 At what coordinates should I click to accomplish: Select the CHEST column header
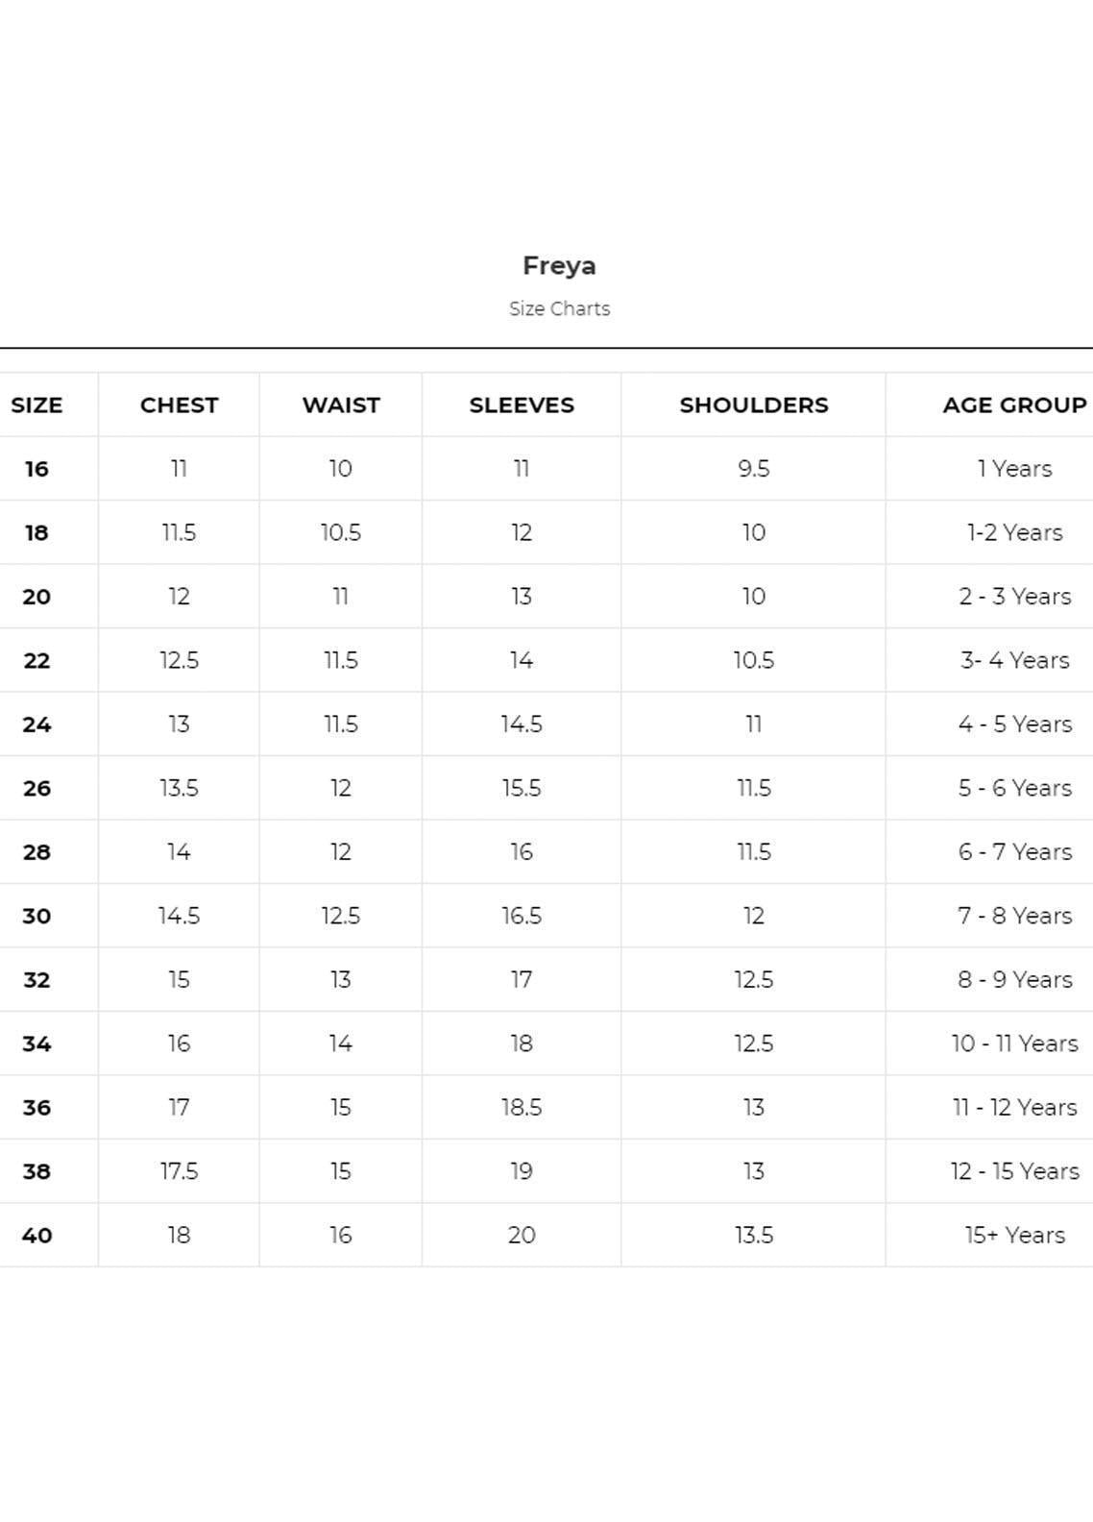[179, 405]
